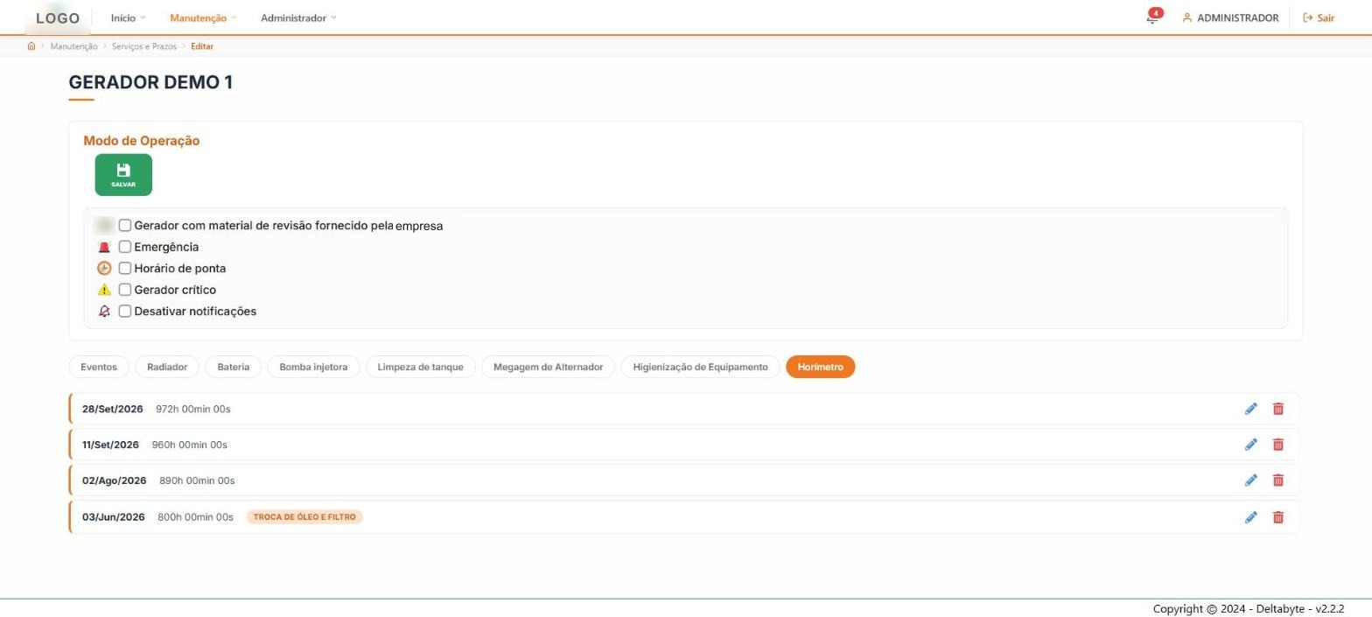Select the Horímetro tab
The width and height of the screenshot is (1372, 617).
(x=821, y=367)
